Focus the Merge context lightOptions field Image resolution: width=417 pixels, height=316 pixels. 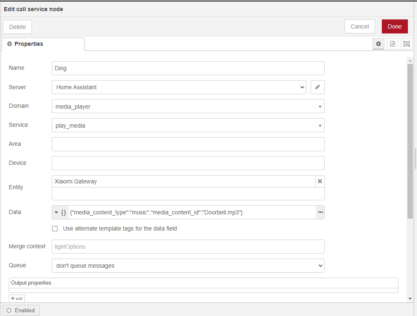(188, 247)
